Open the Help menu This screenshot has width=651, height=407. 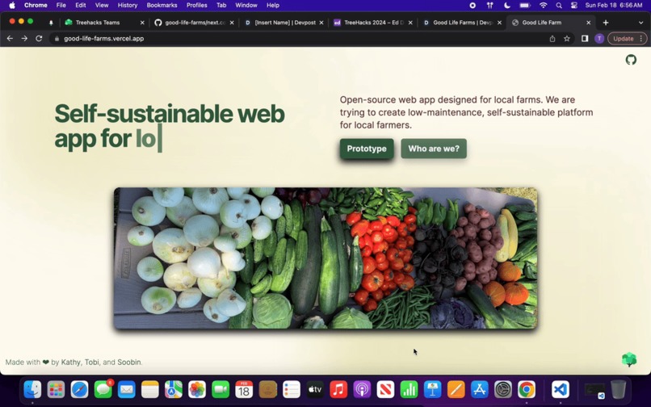tap(273, 6)
